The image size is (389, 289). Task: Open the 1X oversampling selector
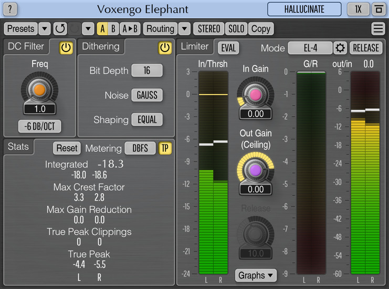(358, 9)
